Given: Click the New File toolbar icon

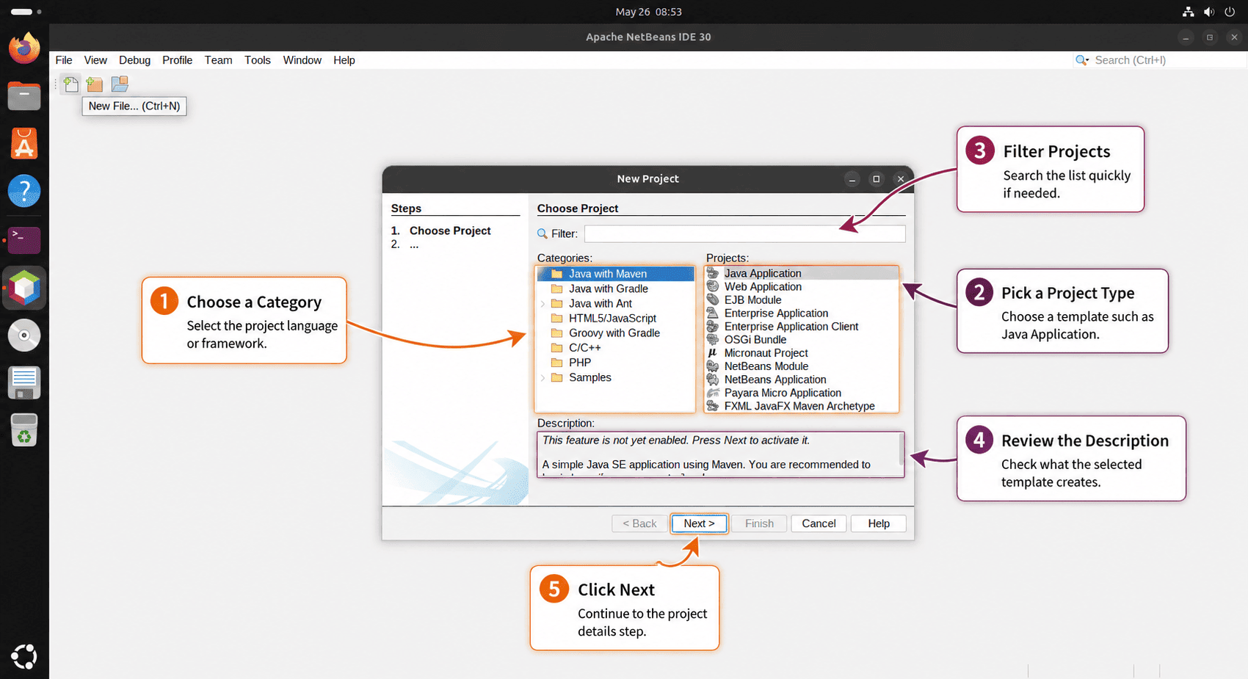Looking at the screenshot, I should pos(71,84).
